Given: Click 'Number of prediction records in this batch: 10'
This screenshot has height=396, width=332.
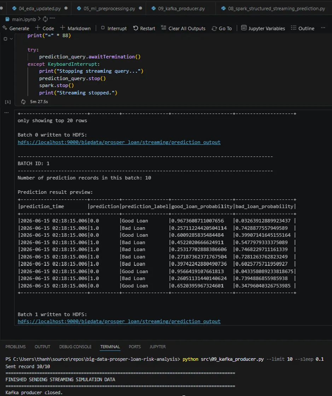Looking at the screenshot, I should pos(85,178).
